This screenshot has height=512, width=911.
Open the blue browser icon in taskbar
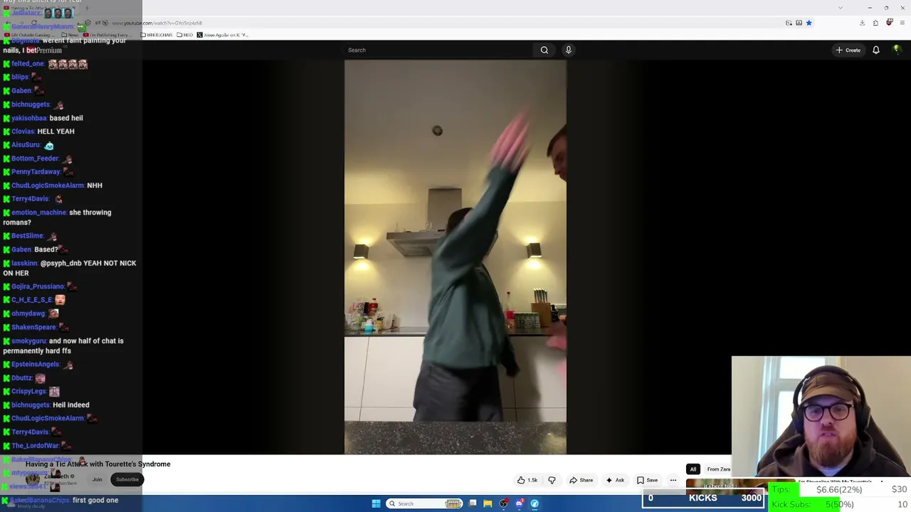click(x=535, y=503)
